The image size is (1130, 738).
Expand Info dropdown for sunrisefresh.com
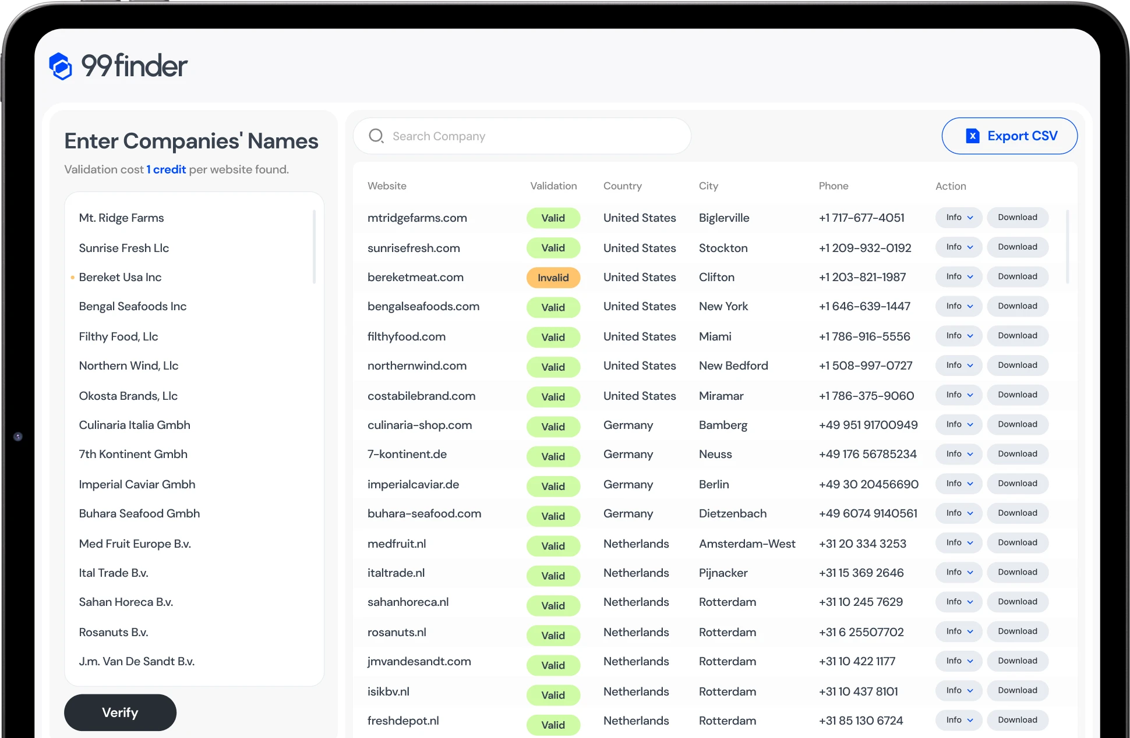tap(959, 247)
